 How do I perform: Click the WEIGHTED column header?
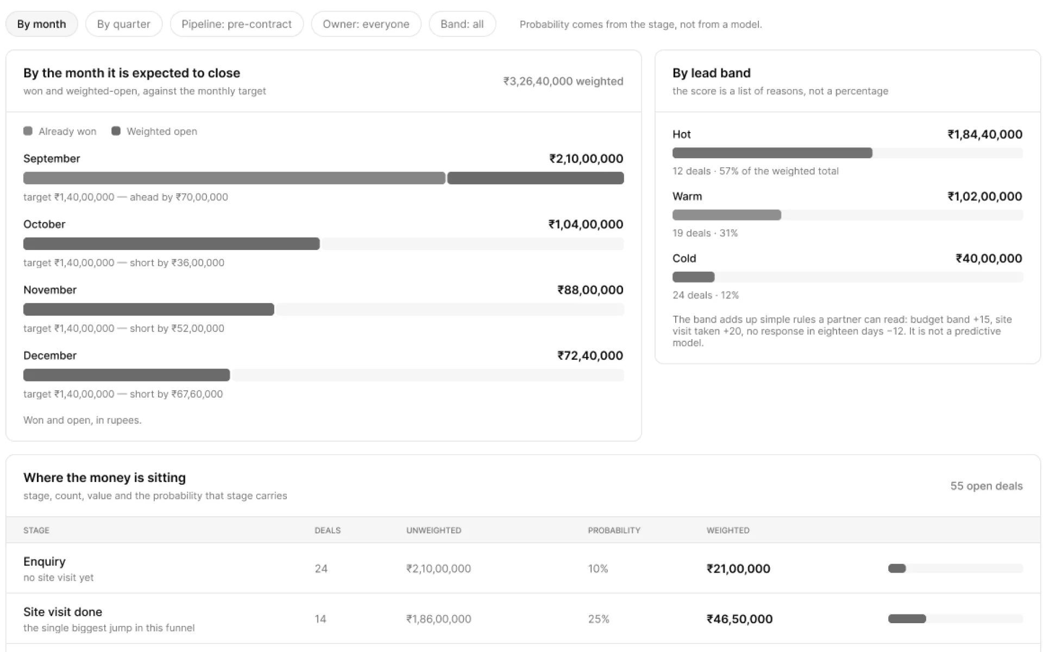(x=728, y=530)
